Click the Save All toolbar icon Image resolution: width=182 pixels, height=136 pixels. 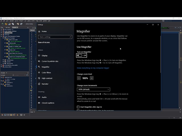tap(13, 24)
